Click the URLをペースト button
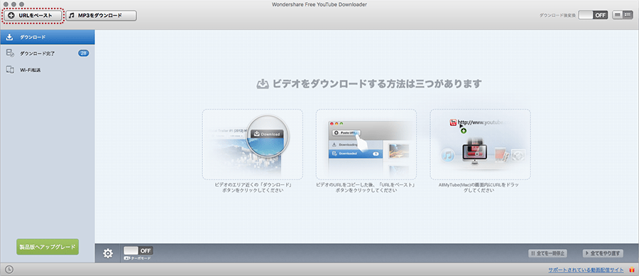Screen dimensions: 639x276 pyautogui.click(x=33, y=16)
